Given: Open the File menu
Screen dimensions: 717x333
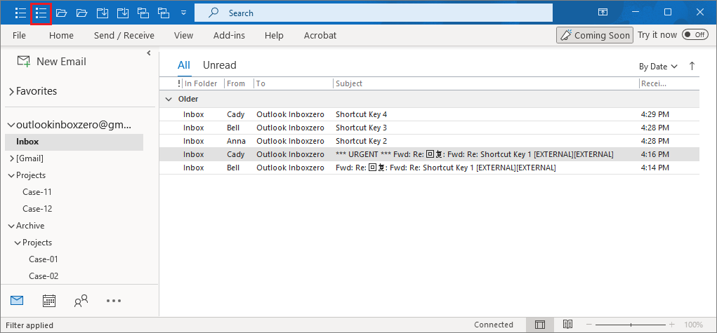Looking at the screenshot, I should [19, 35].
